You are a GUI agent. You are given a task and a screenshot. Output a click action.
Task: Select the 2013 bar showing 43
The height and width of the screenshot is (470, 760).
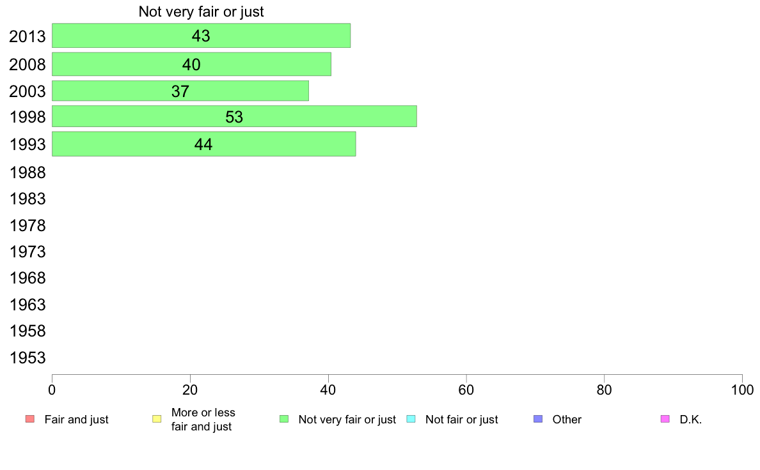201,35
